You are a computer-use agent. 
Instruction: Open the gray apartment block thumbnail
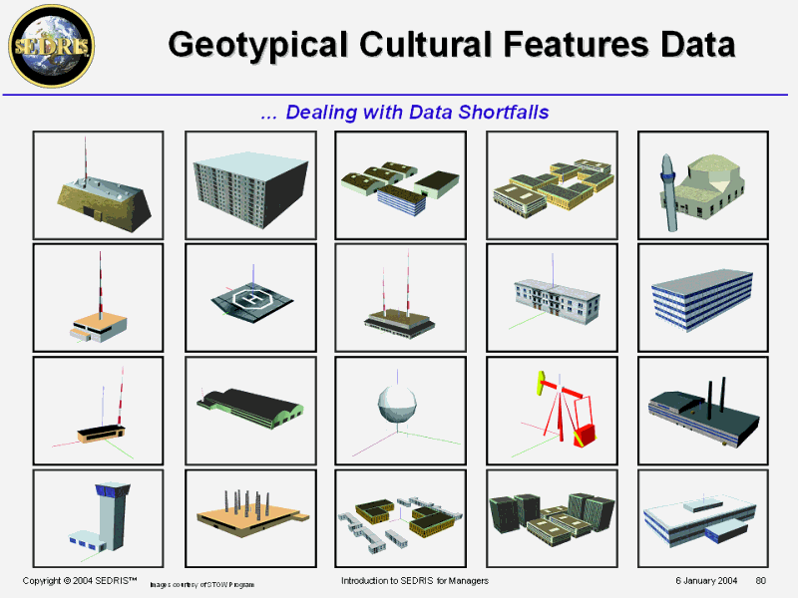(x=251, y=184)
